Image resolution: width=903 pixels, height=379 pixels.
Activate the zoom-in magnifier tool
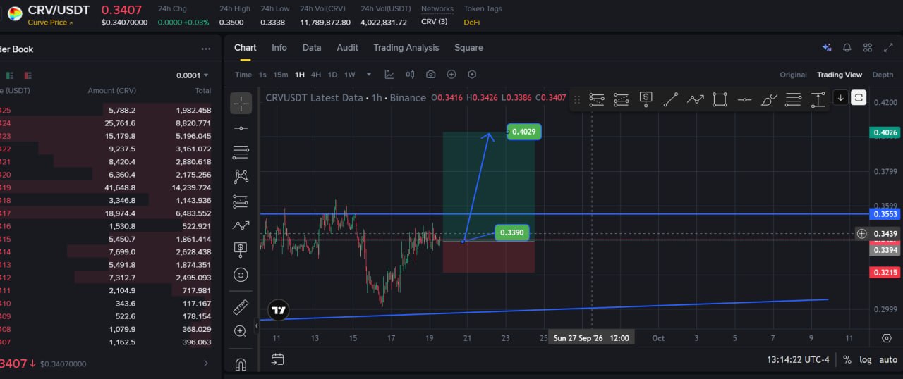tap(241, 331)
